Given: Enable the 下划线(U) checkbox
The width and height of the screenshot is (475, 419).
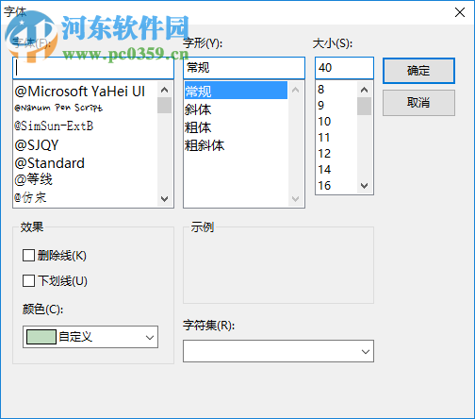Looking at the screenshot, I should pyautogui.click(x=28, y=281).
